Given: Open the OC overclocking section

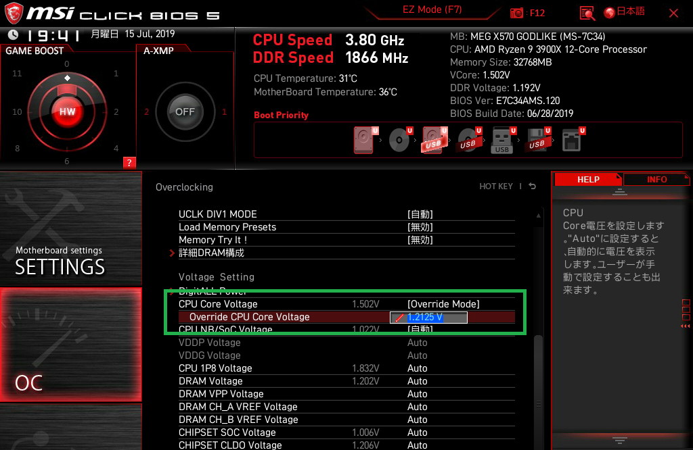Looking at the screenshot, I should [70, 345].
